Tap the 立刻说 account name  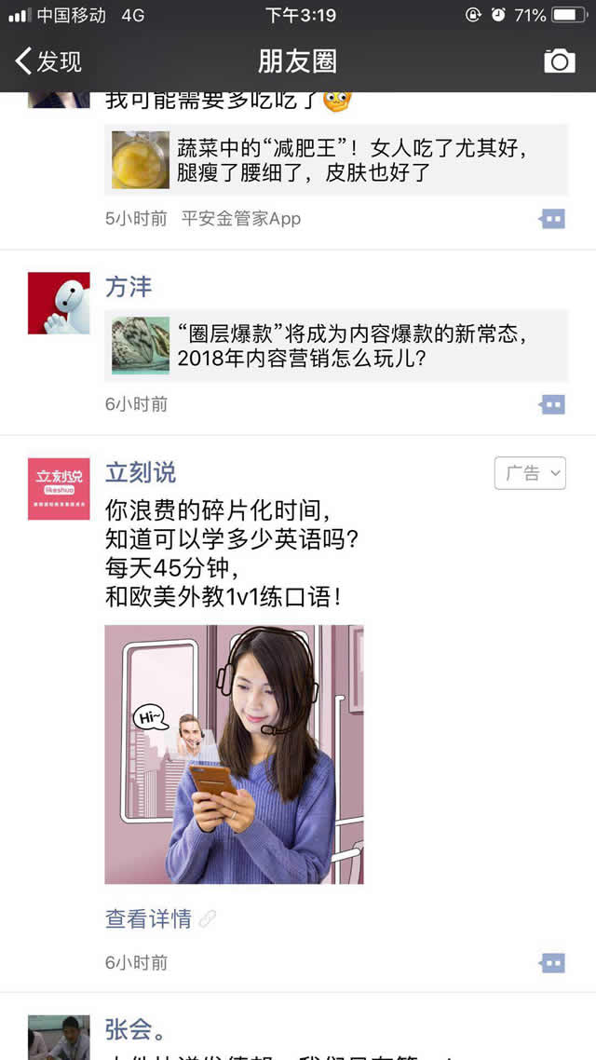(x=141, y=472)
